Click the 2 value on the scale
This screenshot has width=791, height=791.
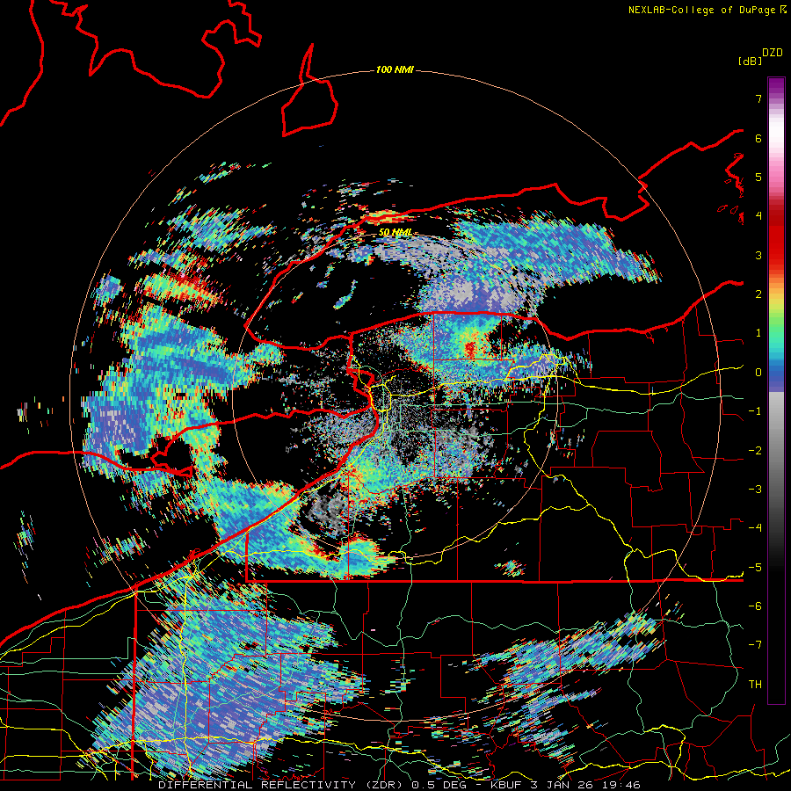coord(758,294)
